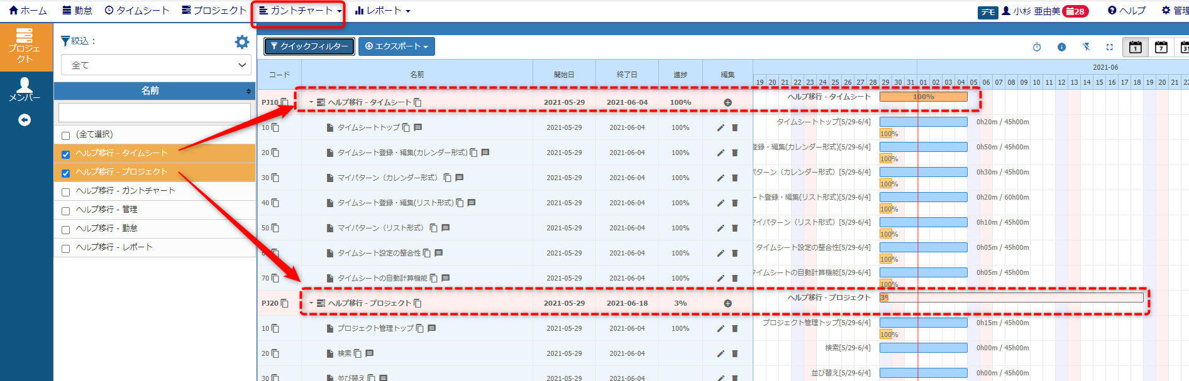Open filter settings gear icon
The image size is (1189, 381).
(x=242, y=42)
